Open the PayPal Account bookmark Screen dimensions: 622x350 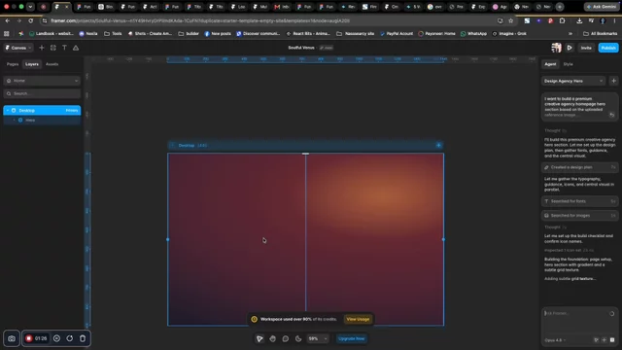(397, 34)
